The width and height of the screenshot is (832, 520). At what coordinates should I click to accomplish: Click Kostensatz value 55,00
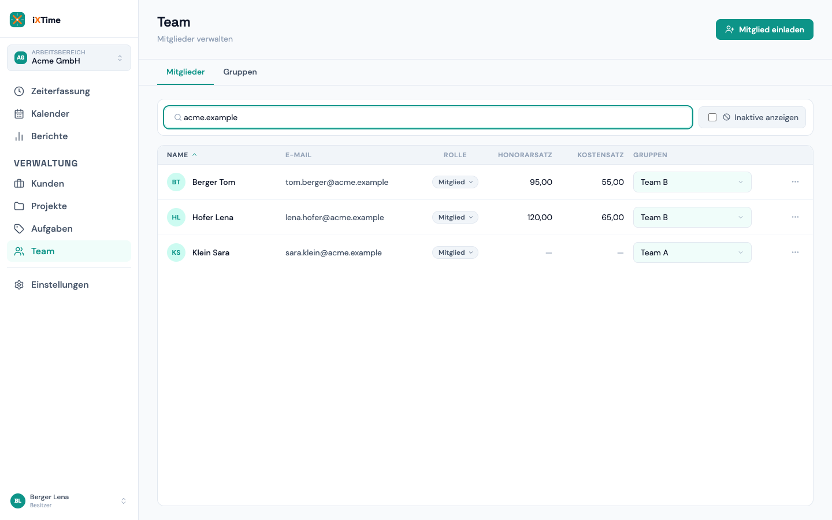pyautogui.click(x=612, y=182)
